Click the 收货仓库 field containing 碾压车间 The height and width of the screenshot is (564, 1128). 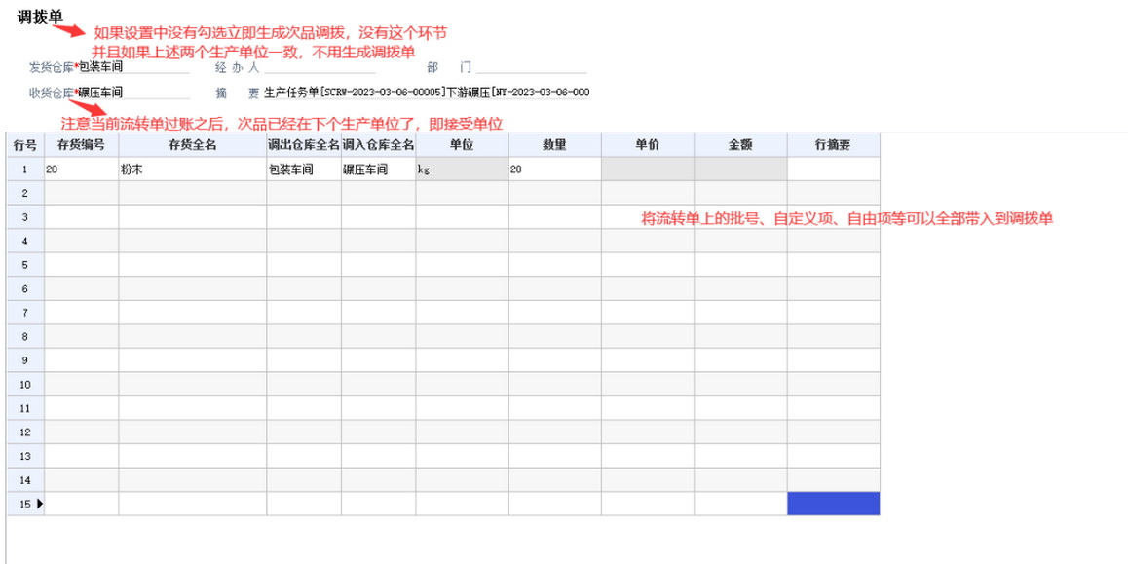[x=132, y=93]
